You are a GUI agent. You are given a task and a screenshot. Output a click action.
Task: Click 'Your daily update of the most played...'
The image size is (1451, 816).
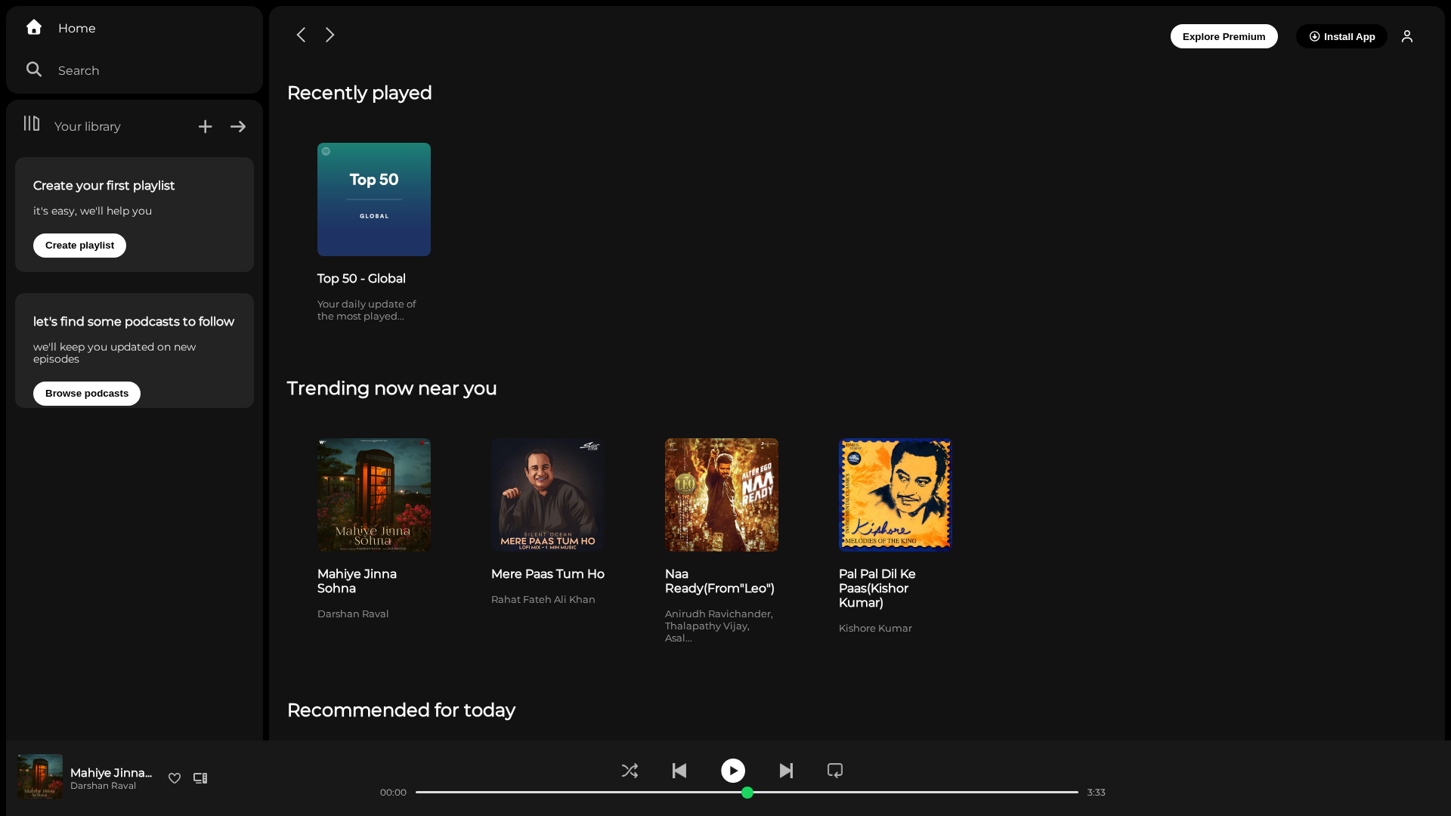click(x=367, y=311)
